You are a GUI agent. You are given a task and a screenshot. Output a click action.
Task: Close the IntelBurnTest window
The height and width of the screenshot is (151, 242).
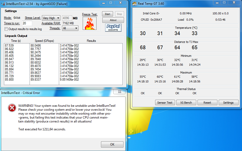coord(121,3)
